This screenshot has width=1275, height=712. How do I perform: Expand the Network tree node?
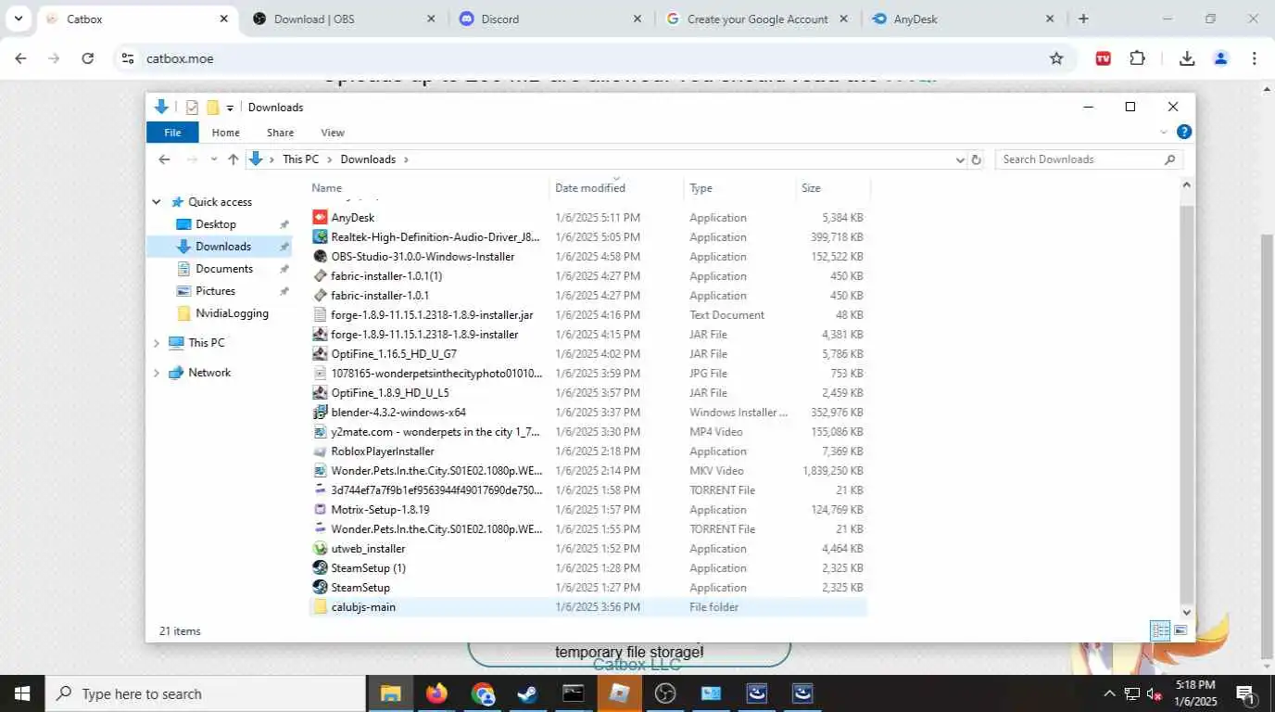point(157,373)
